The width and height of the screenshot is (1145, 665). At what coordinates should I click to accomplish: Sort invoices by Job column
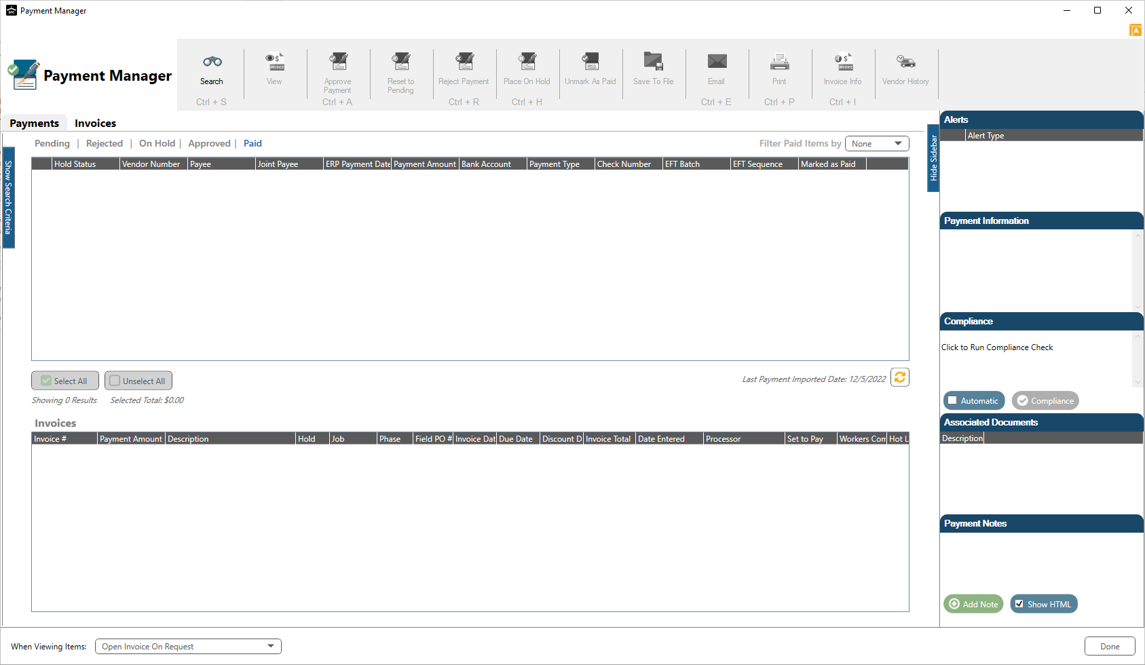[x=354, y=439]
